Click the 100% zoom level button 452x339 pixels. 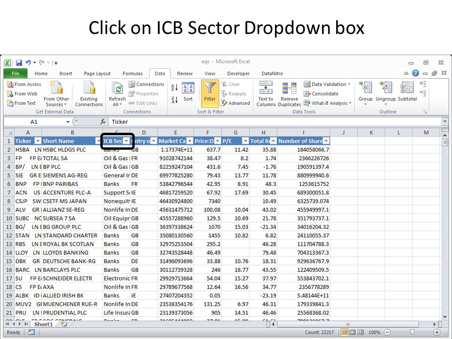click(374, 332)
